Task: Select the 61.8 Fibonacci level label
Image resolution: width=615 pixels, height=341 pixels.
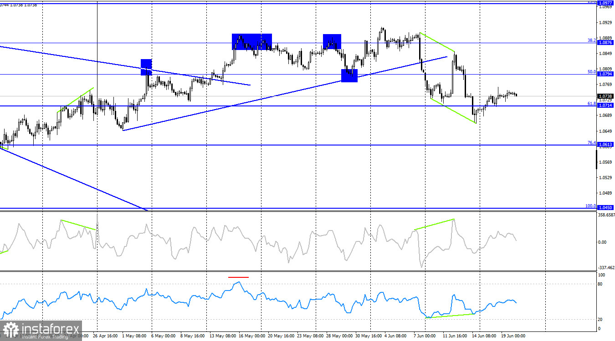Action: [x=591, y=103]
